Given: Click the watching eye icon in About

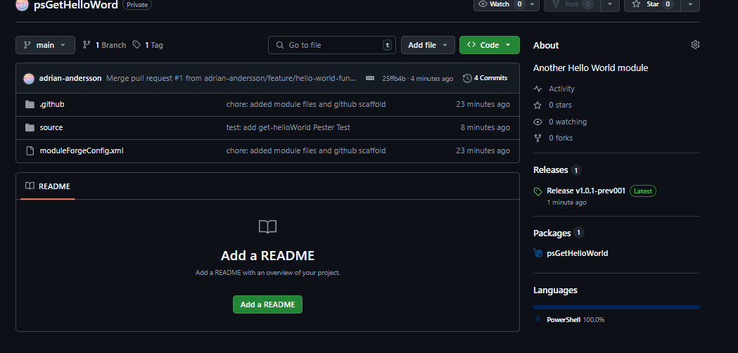Looking at the screenshot, I should [537, 122].
